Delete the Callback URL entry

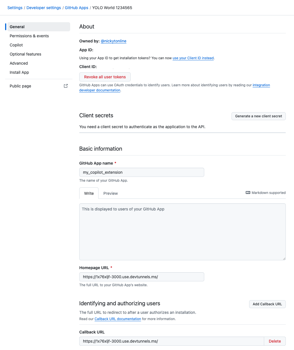point(274,341)
